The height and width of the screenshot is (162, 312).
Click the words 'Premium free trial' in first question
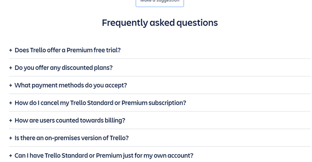tap(94, 50)
